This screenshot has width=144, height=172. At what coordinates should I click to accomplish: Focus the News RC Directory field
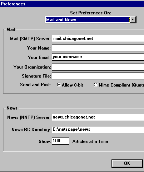tap(98, 129)
